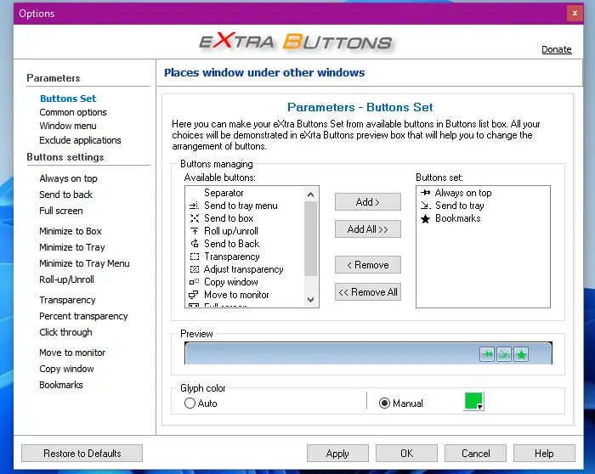Select the Adjust transparency icon
Screen dimensions: 595x474
(x=194, y=269)
